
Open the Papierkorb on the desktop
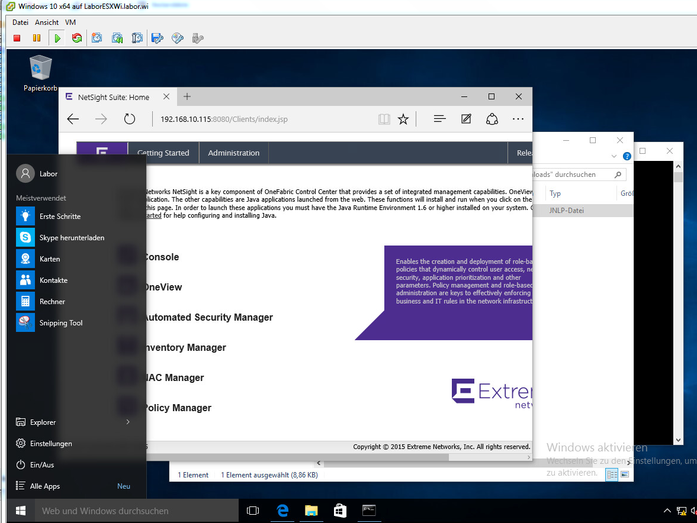(x=40, y=73)
